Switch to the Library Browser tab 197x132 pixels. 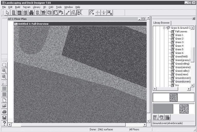(161, 23)
